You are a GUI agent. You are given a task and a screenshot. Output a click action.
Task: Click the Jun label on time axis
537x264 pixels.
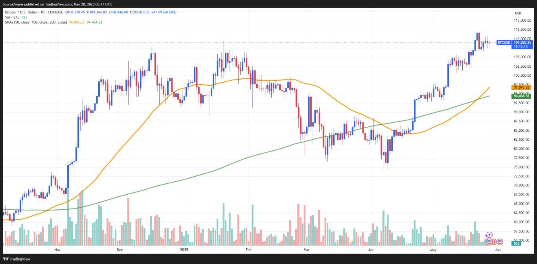(x=498, y=250)
